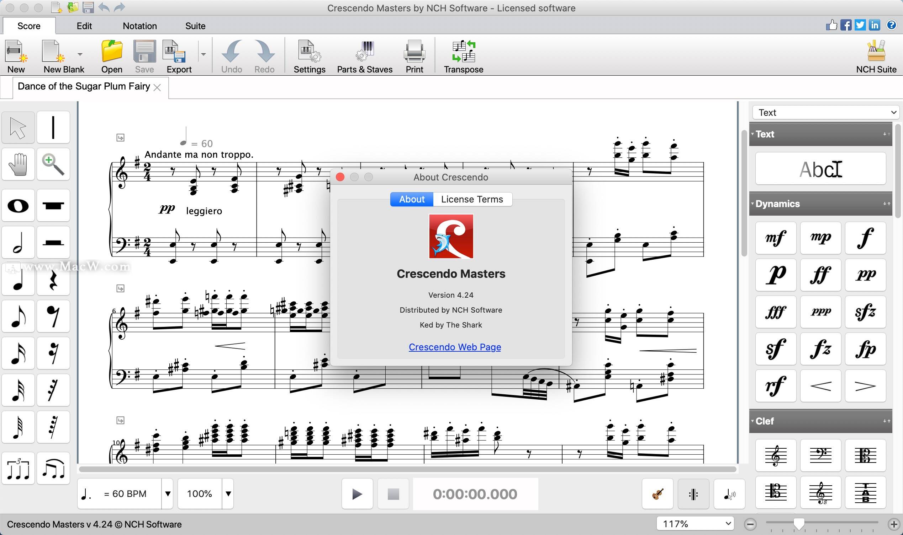
Task: Open the Text category dropdown
Action: click(825, 113)
